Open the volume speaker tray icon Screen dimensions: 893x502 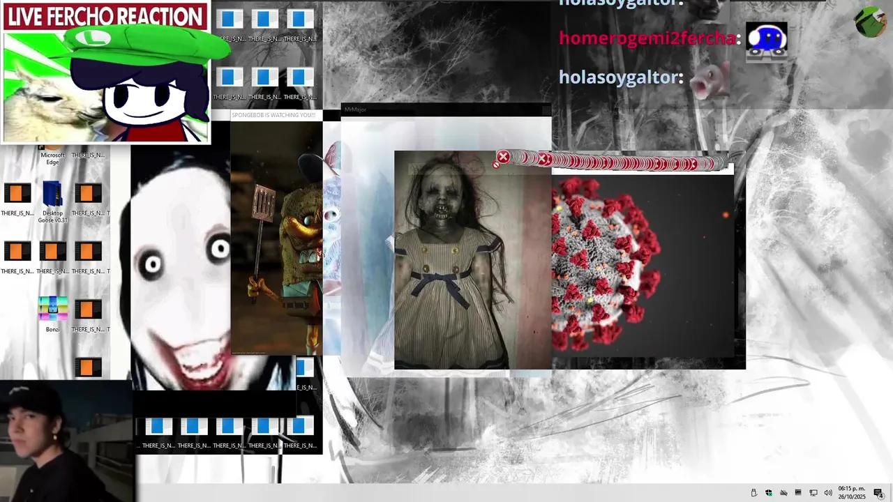click(828, 493)
